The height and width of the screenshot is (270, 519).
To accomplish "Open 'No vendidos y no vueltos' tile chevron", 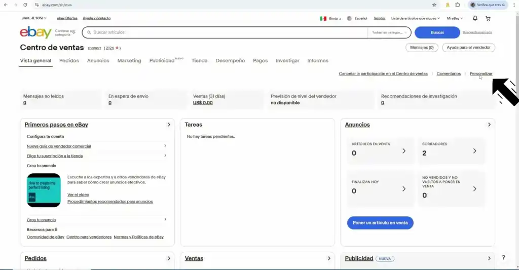I will click(474, 189).
